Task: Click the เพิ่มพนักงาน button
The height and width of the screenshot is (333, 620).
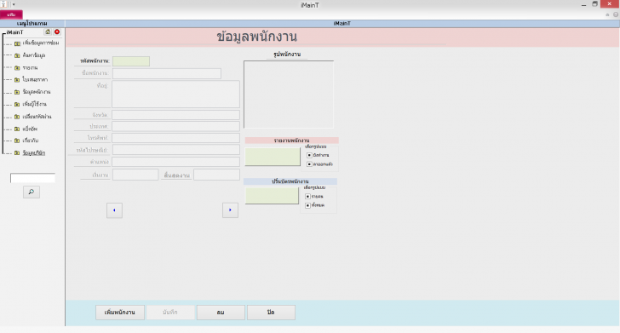Action: point(120,313)
